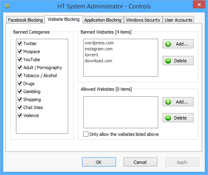The height and width of the screenshot is (175, 208).
Task: Uncheck the Gambling category
Action: coord(20,91)
